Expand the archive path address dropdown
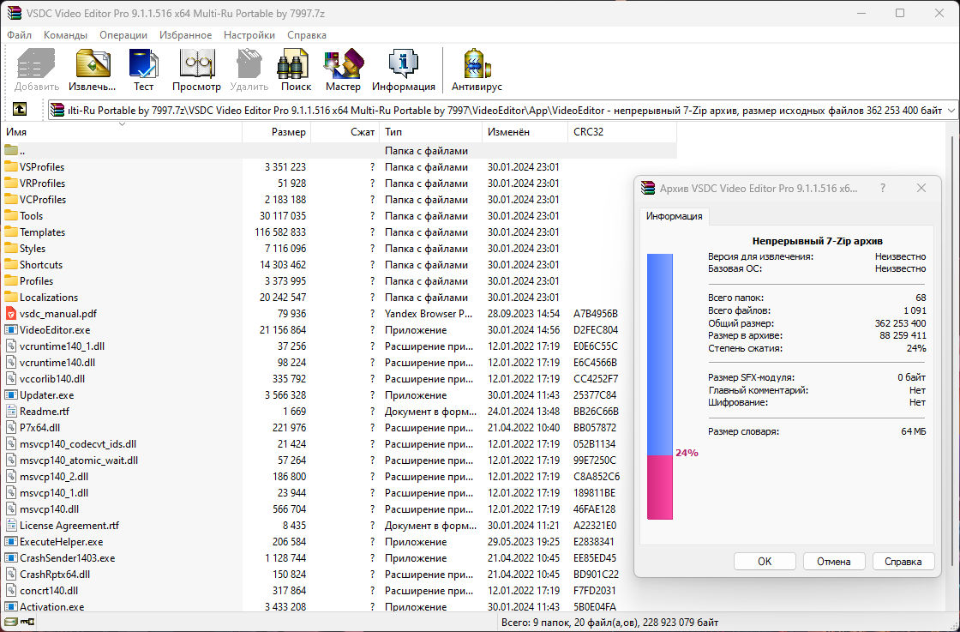Viewport: 960px width, 632px height. point(951,111)
